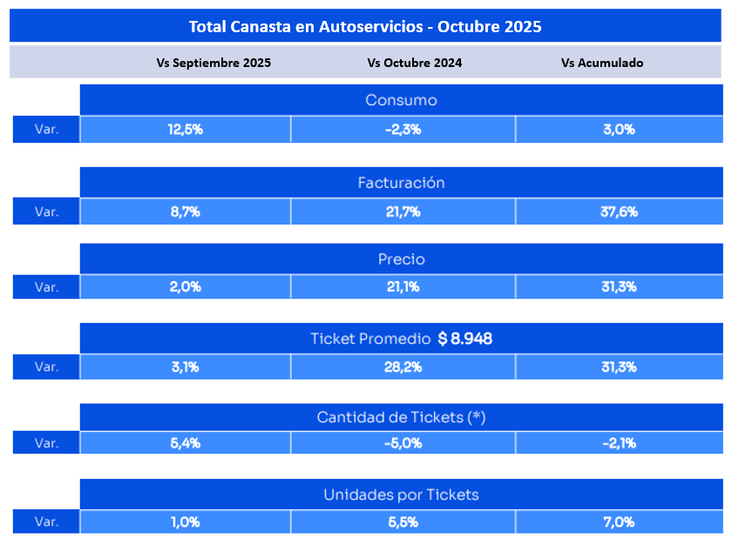This screenshot has height=545, width=732.
Task: Click the Cantidad de Tickets -5,0% value
Action: (x=403, y=443)
